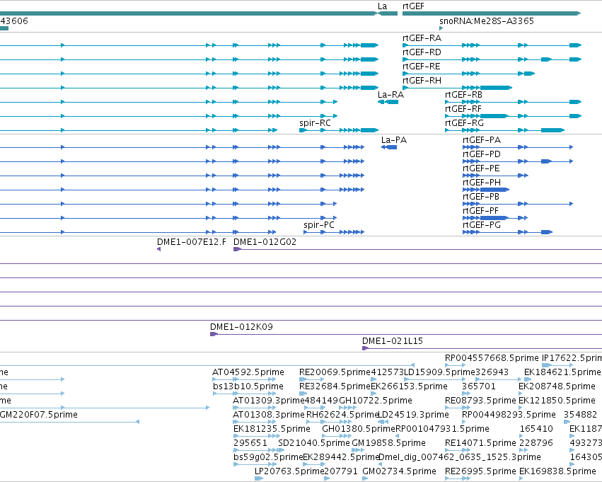Click the EK181235.5prime EST label

[272, 430]
